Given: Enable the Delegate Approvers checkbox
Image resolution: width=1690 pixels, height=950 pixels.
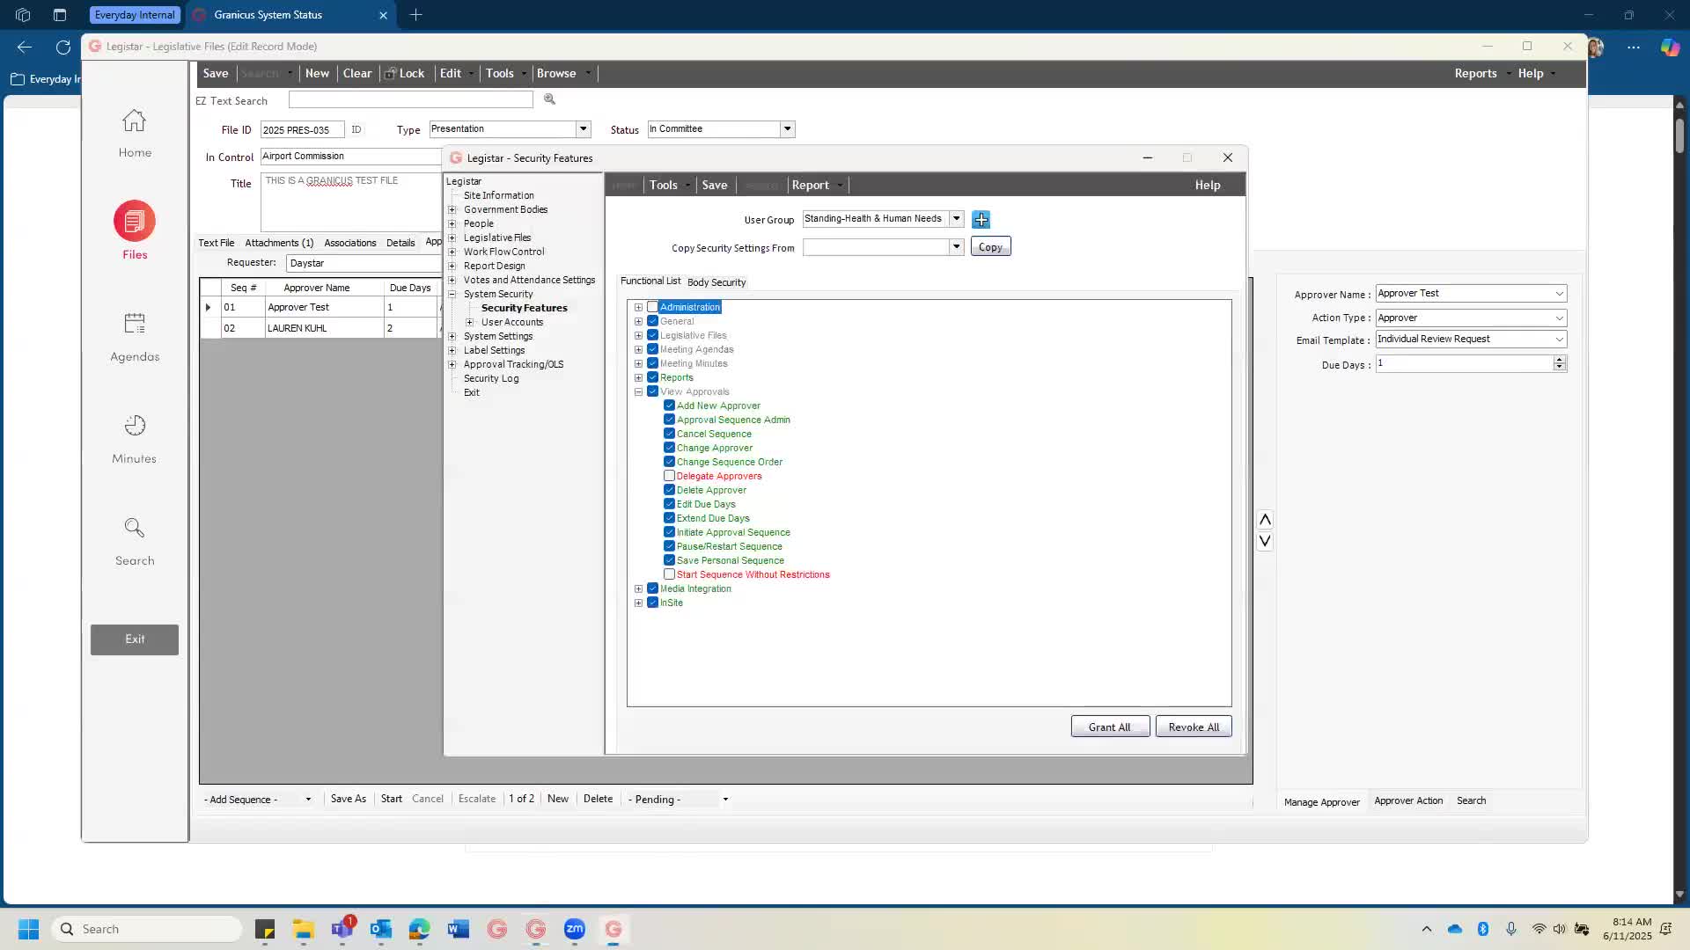Looking at the screenshot, I should click(x=669, y=476).
